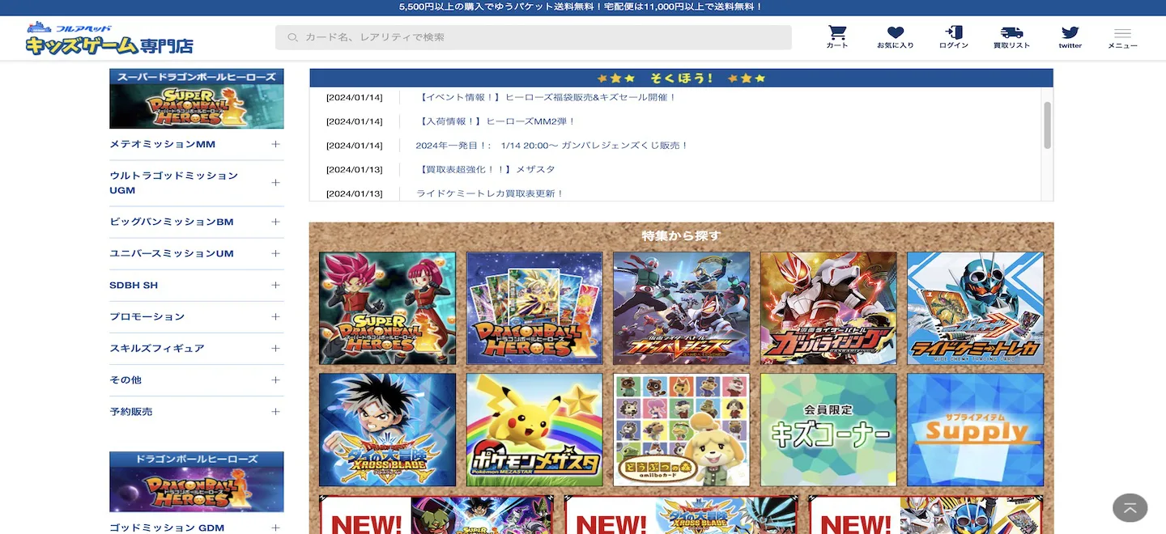Open the hamburger menu icon
The image size is (1166, 534).
(x=1122, y=34)
